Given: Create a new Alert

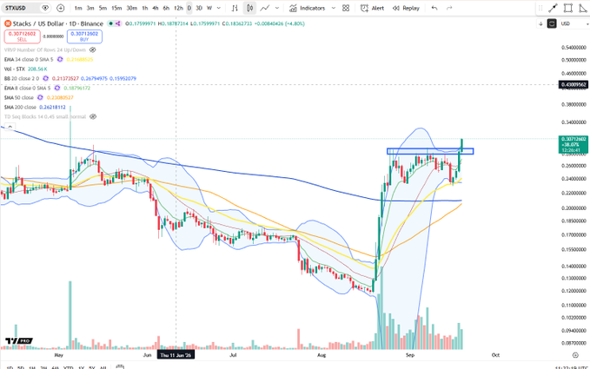Looking at the screenshot, I should pyautogui.click(x=372, y=8).
